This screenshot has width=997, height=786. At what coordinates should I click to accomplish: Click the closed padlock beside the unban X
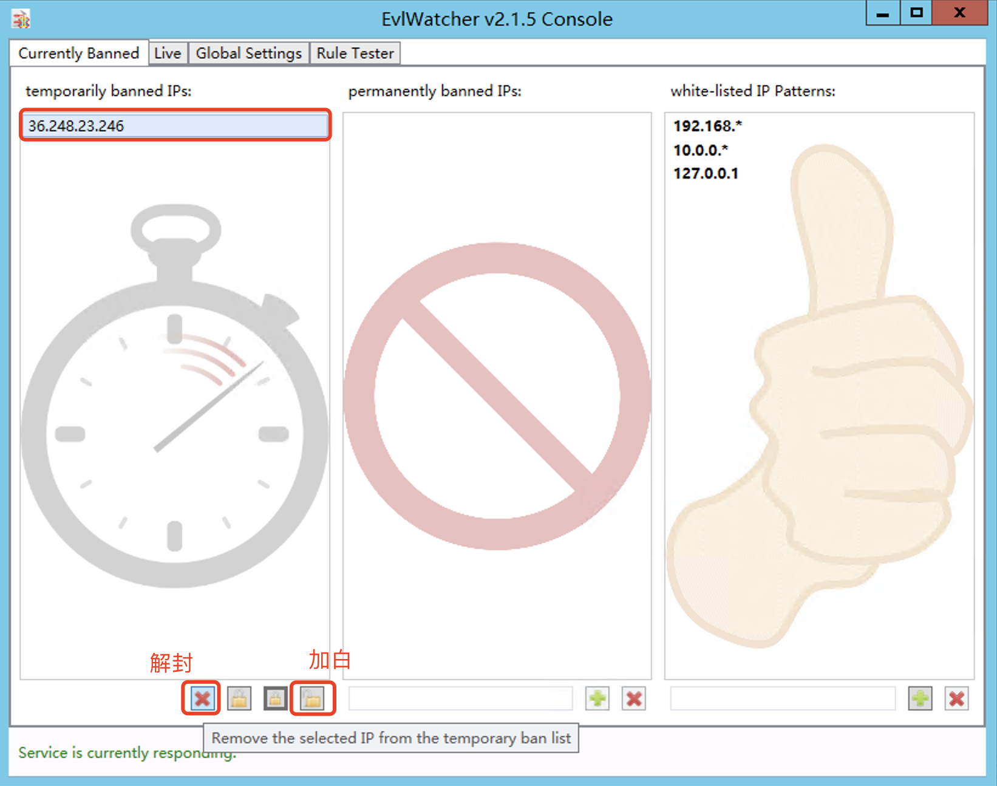[239, 699]
